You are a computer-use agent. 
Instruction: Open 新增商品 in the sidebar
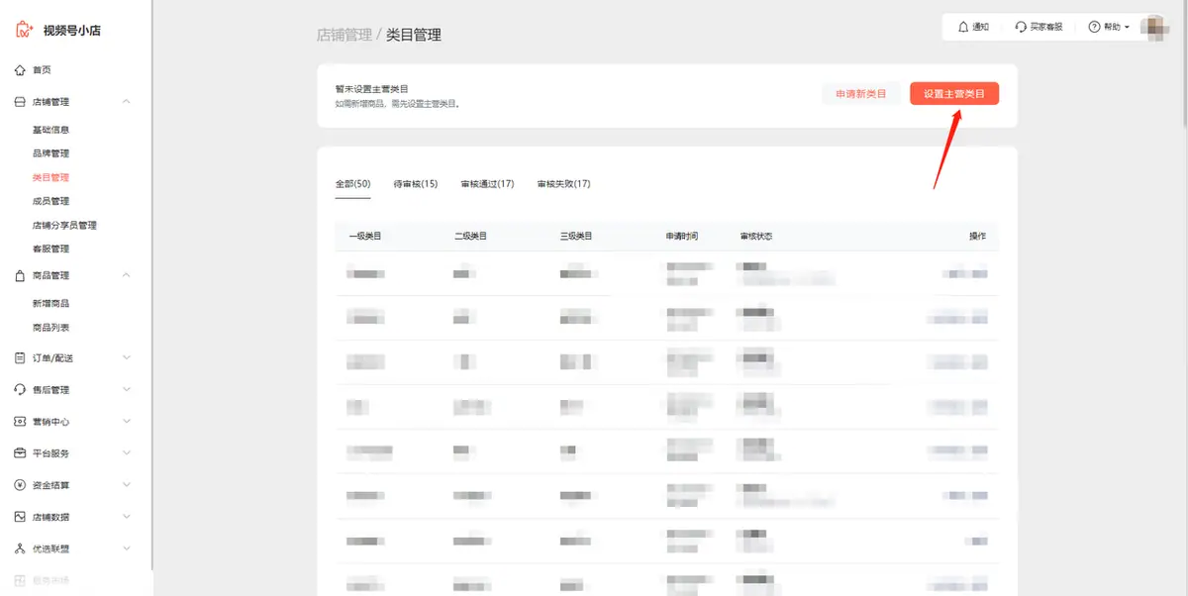50,303
